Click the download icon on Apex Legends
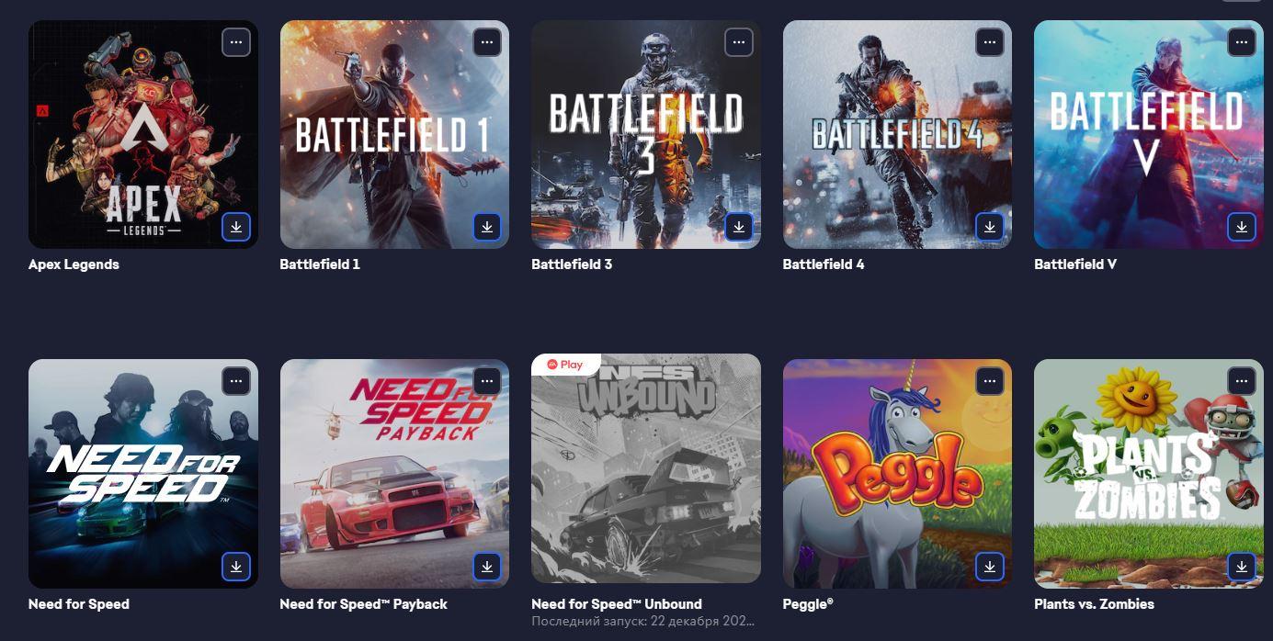This screenshot has width=1273, height=641. coord(236,227)
